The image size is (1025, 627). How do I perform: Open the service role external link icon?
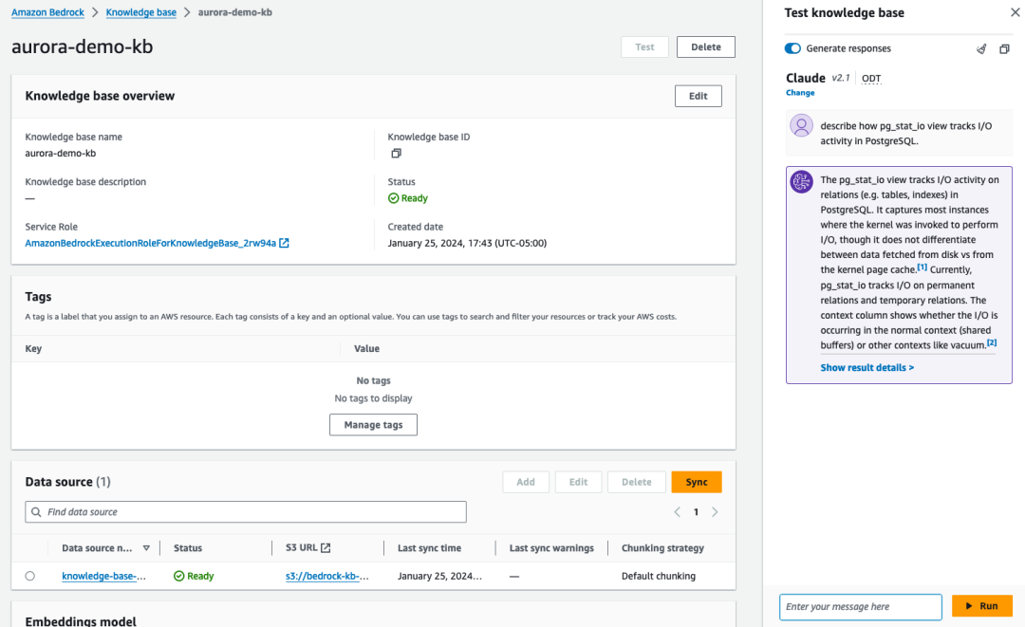coord(285,243)
